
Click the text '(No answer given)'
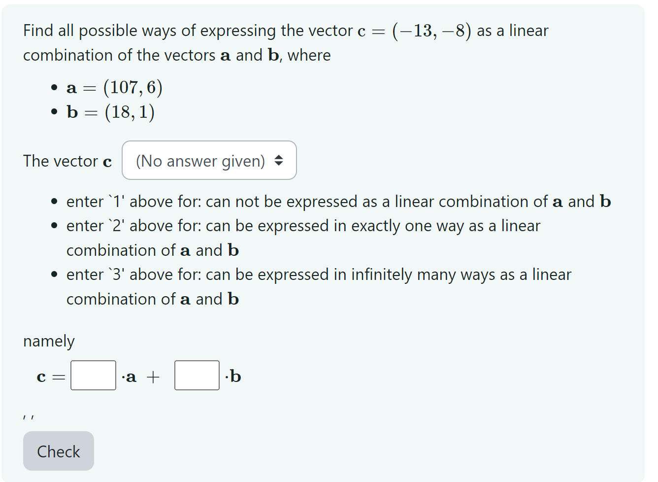tap(201, 160)
